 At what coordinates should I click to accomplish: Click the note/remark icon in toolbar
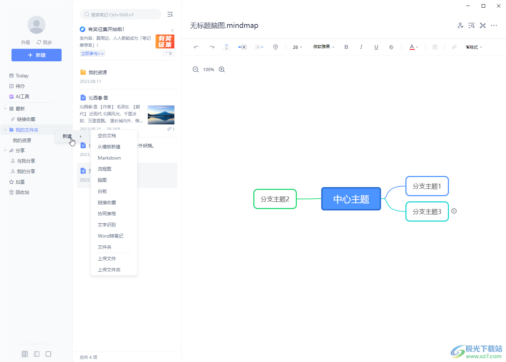[435, 47]
